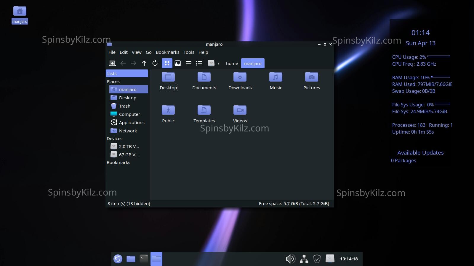Select the 2.0 TB volume device

click(129, 146)
